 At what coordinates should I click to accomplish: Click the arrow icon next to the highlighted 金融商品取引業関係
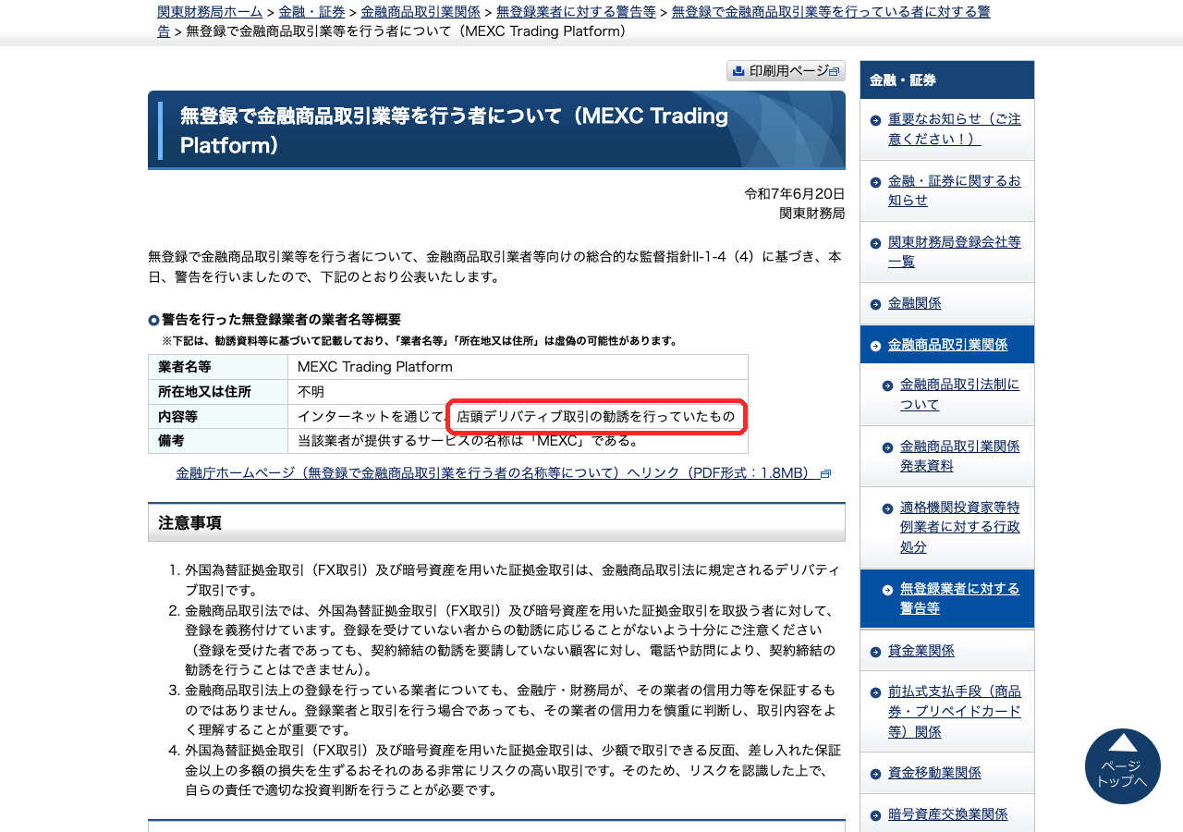point(875,346)
